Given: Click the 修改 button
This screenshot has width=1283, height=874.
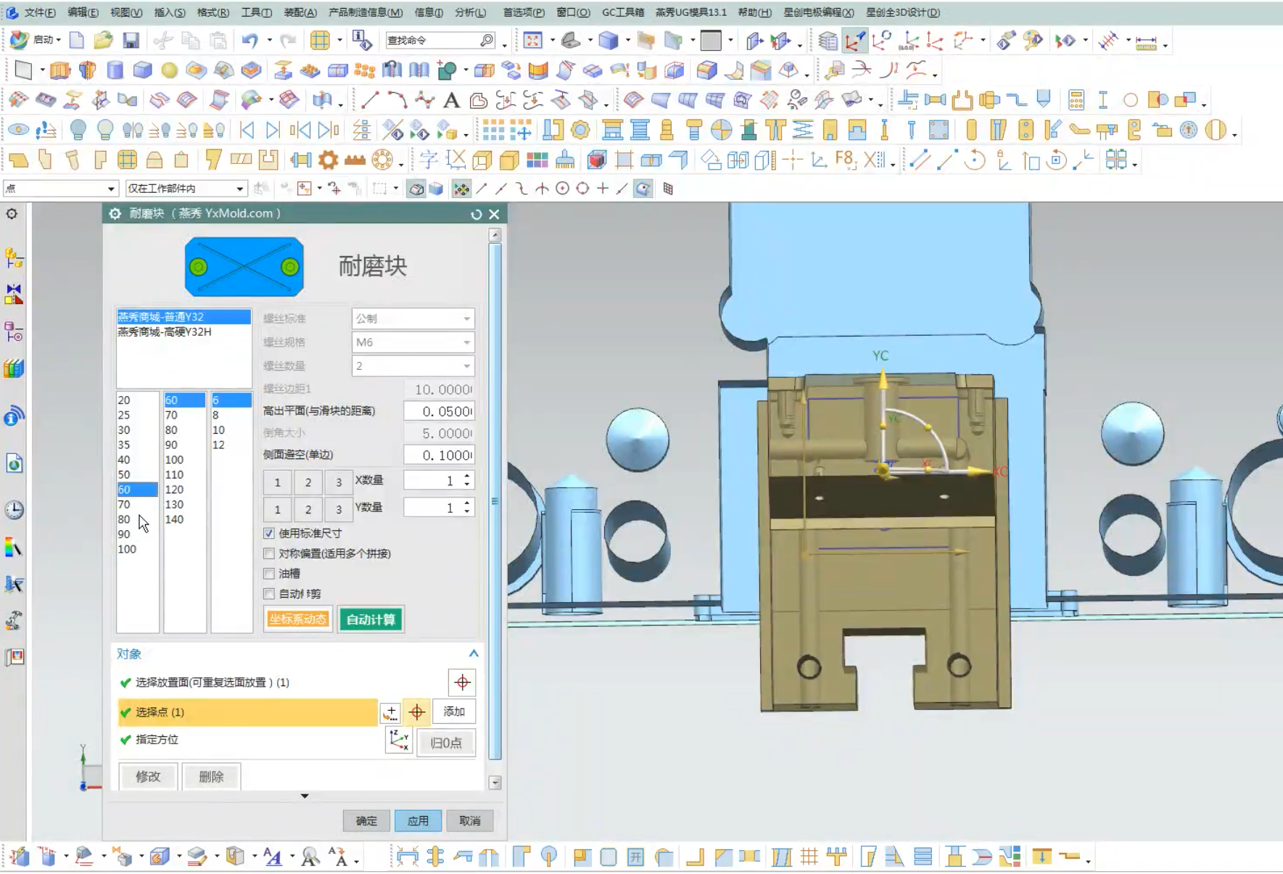Looking at the screenshot, I should (148, 777).
